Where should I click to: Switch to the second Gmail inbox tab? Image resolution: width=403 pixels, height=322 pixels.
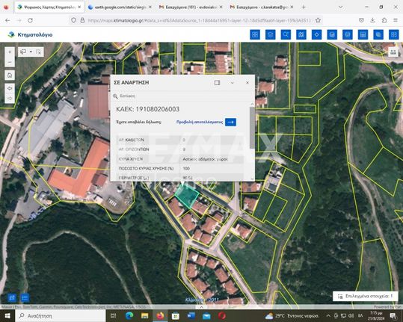tap(261, 7)
